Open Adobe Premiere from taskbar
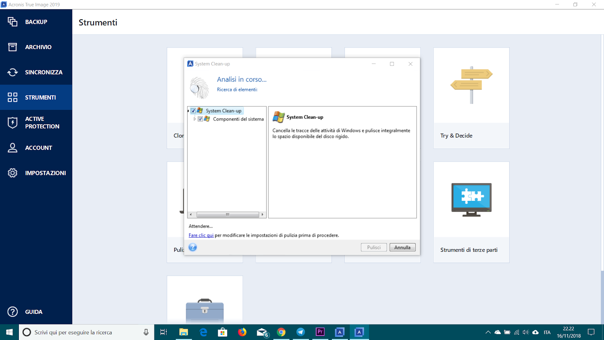 (x=320, y=332)
